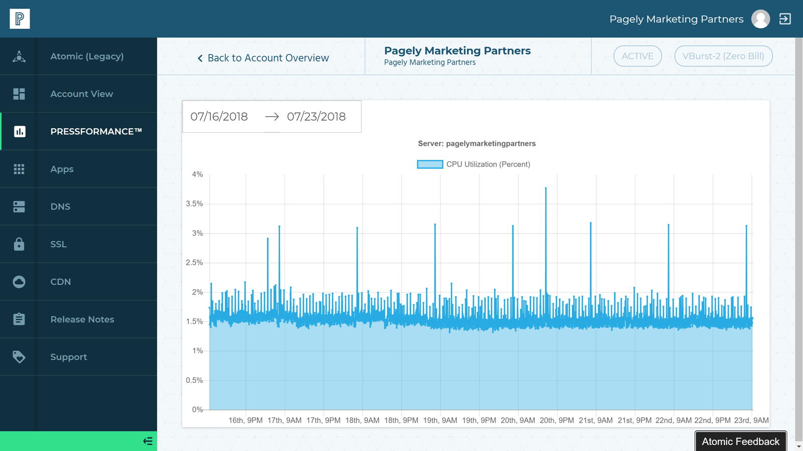
Task: Toggle CPU Utilization legend series
Action: 473,164
